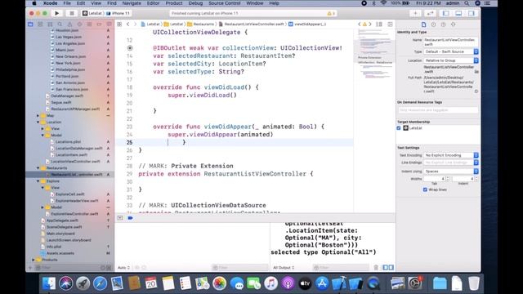Run the app with the Play button

[x=57, y=13]
